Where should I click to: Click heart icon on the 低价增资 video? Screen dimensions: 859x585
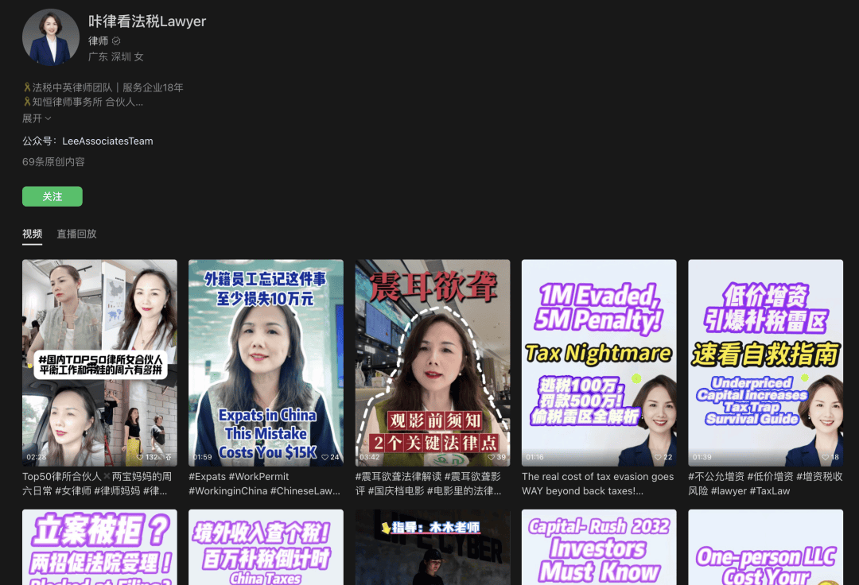[x=823, y=457]
